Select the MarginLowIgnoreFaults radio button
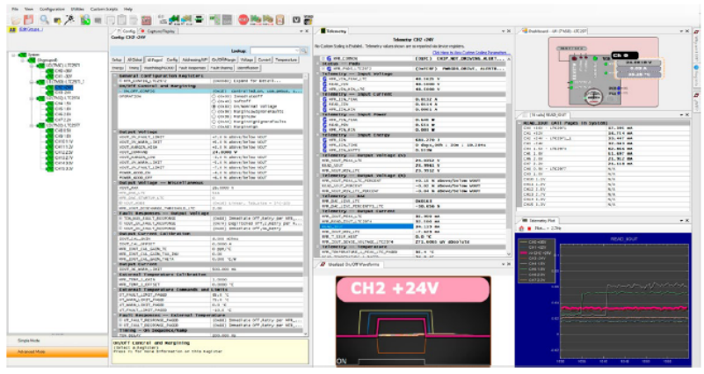Image resolution: width=704 pixels, height=374 pixels. tap(214, 112)
